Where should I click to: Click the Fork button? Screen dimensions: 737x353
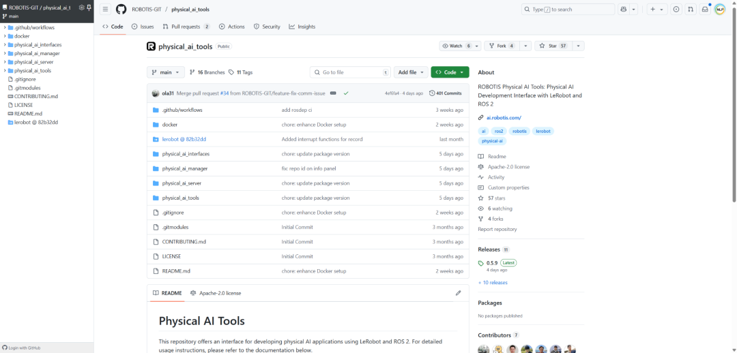point(502,46)
